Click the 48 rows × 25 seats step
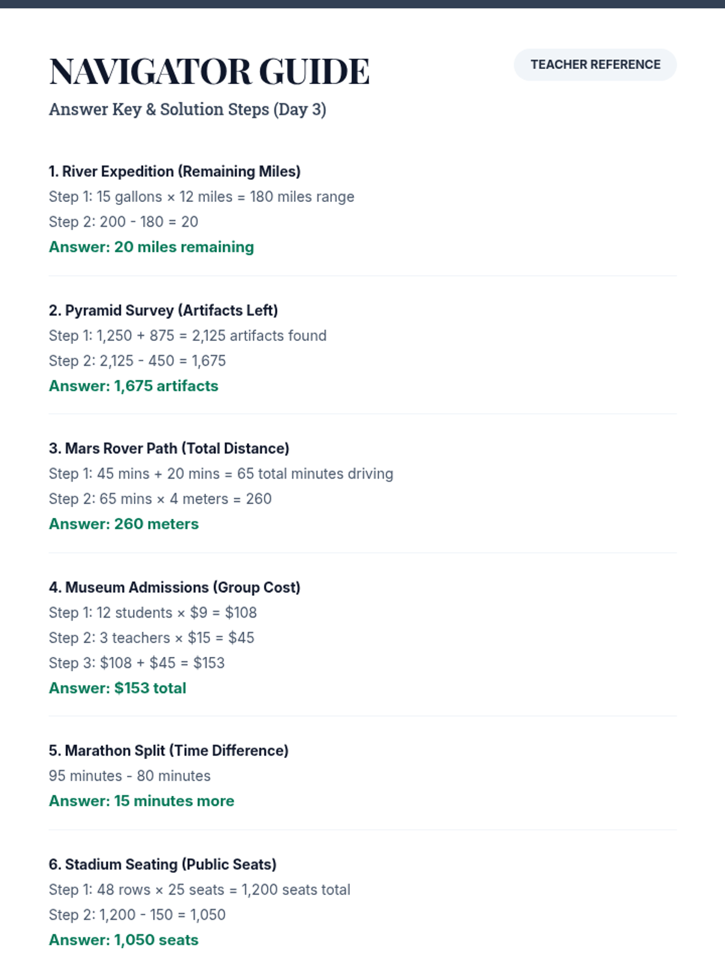725x967 pixels. click(x=199, y=890)
